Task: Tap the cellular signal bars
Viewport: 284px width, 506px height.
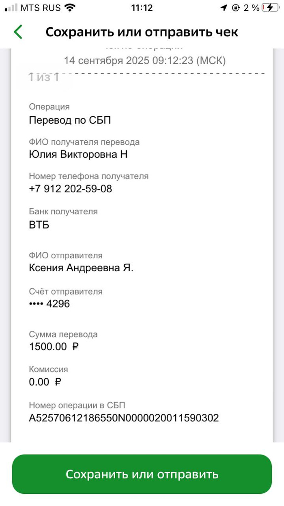Action: (x=11, y=8)
